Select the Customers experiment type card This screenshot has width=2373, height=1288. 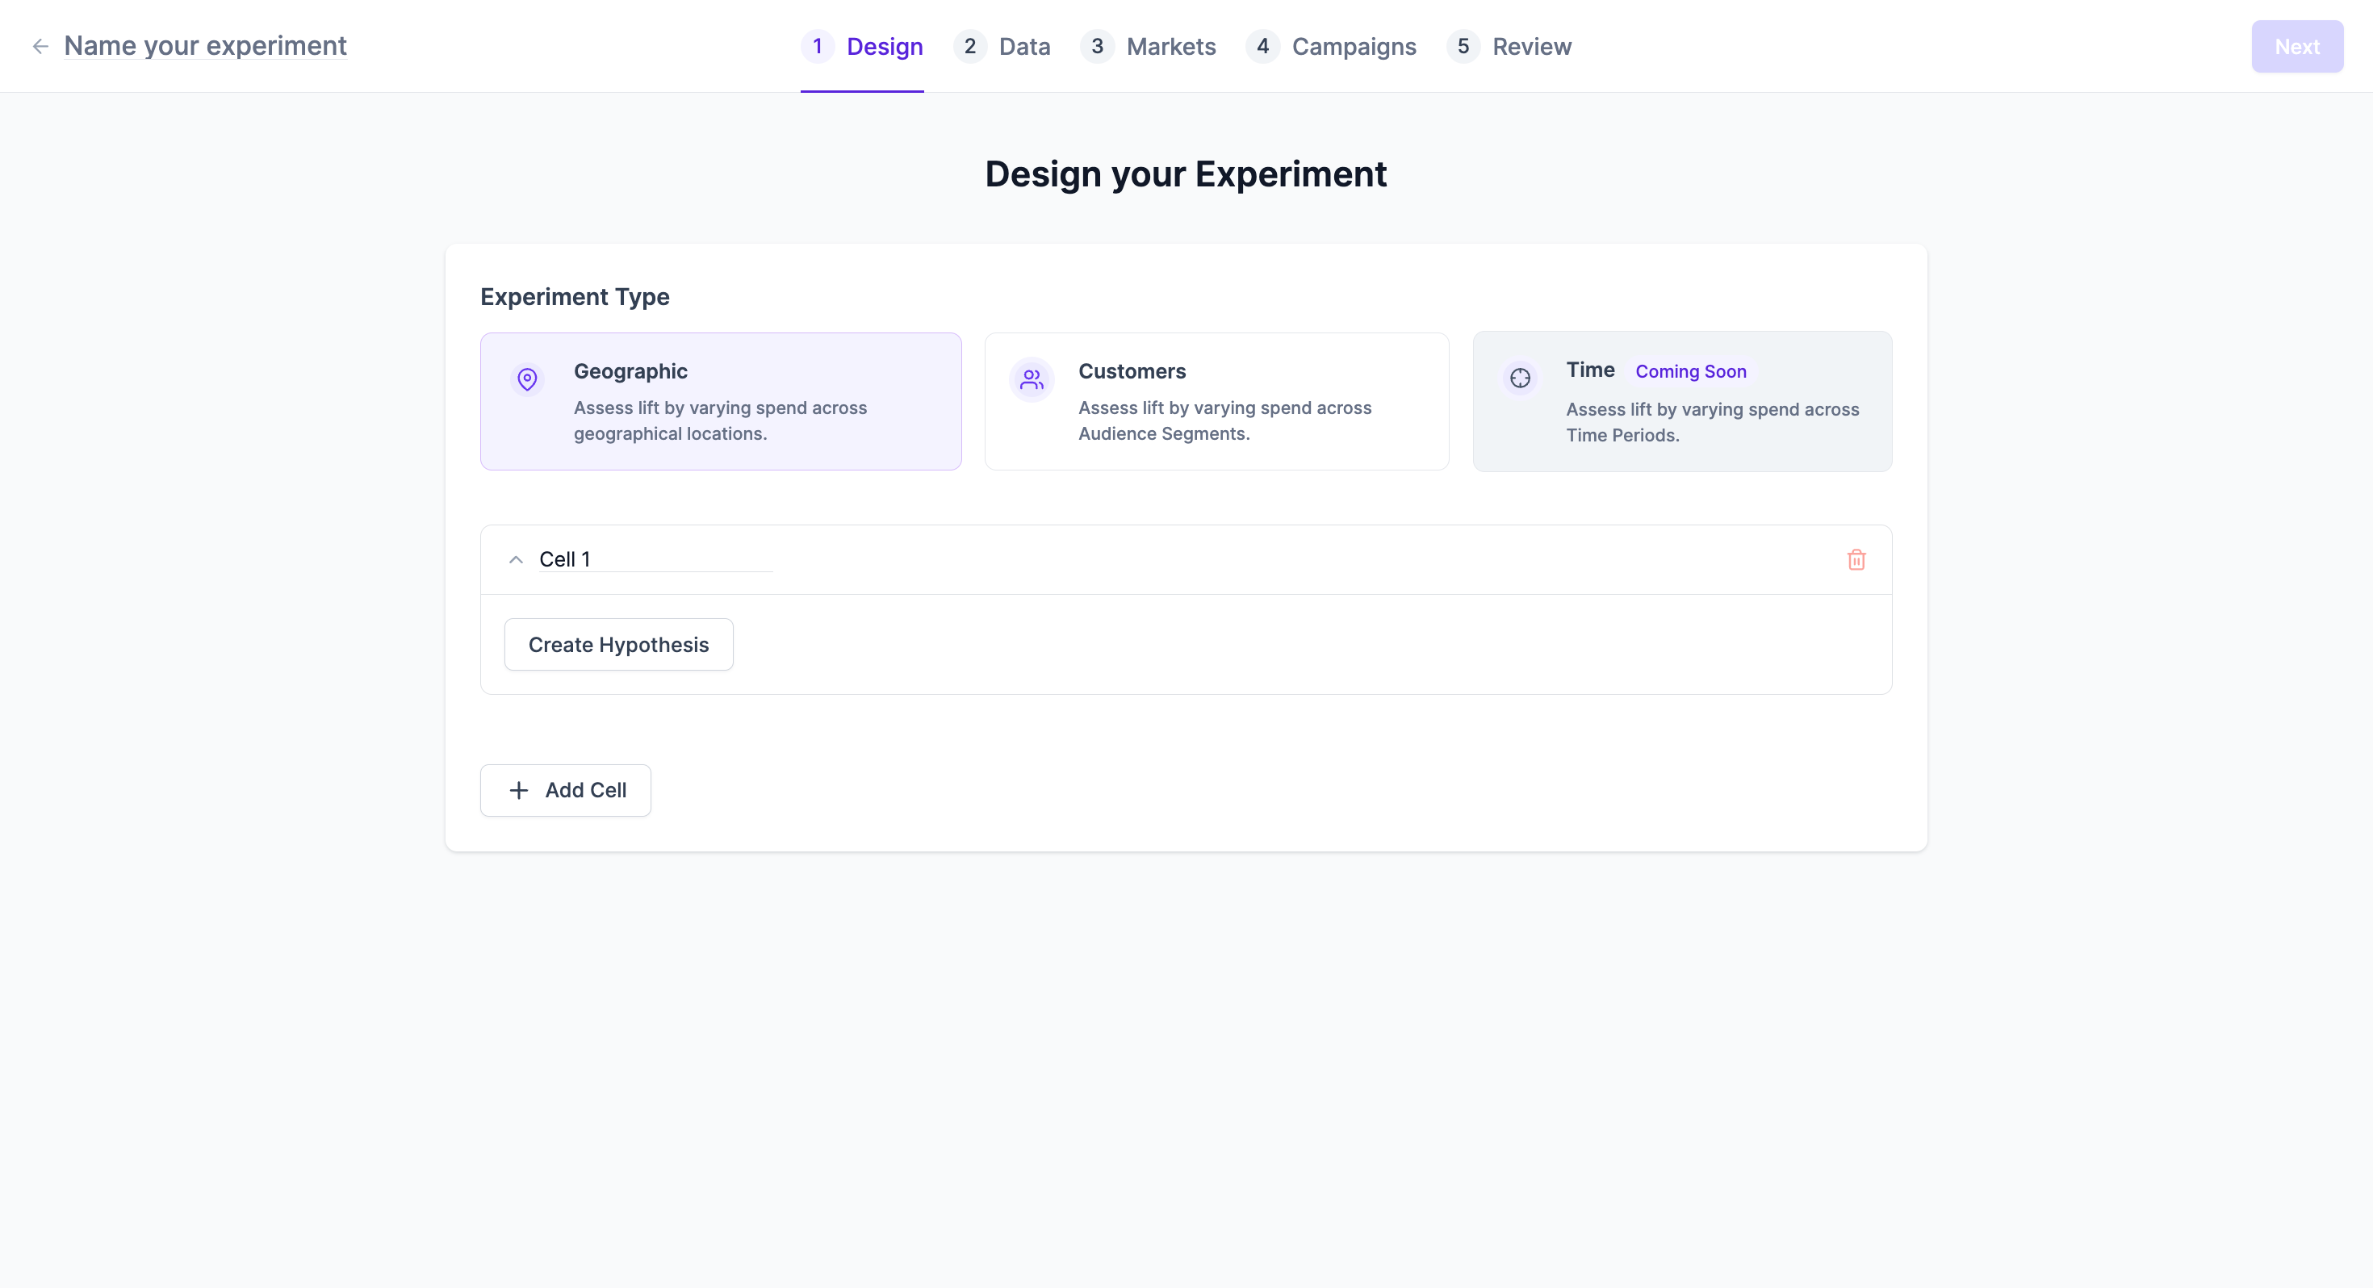1216,402
